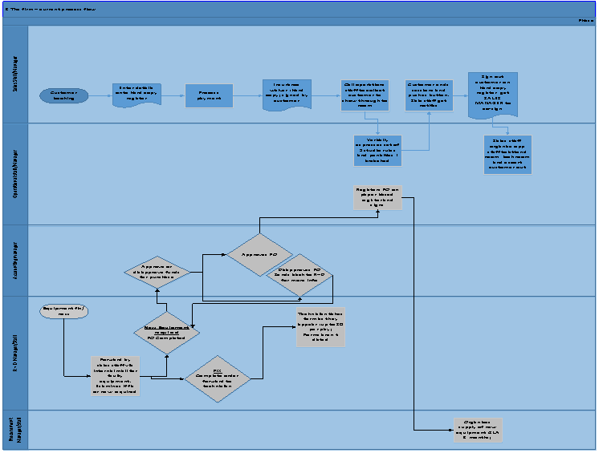Image resolution: width=599 pixels, height=453 pixels.
Task: Click the Disapprove PO decision diamond
Action: 299,276
